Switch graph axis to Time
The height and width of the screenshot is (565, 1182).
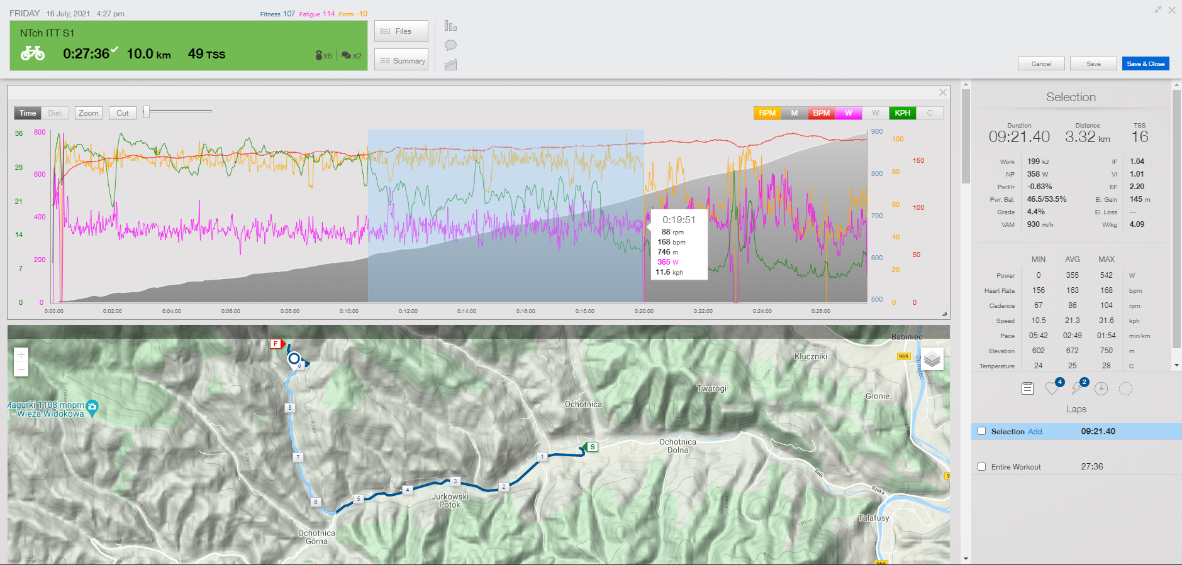[x=28, y=113]
